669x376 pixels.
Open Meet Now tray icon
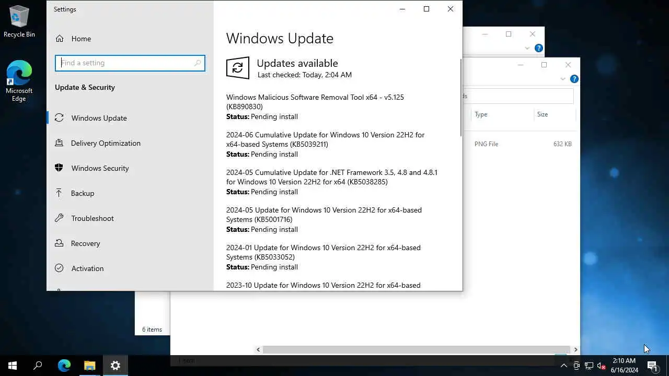point(576,366)
